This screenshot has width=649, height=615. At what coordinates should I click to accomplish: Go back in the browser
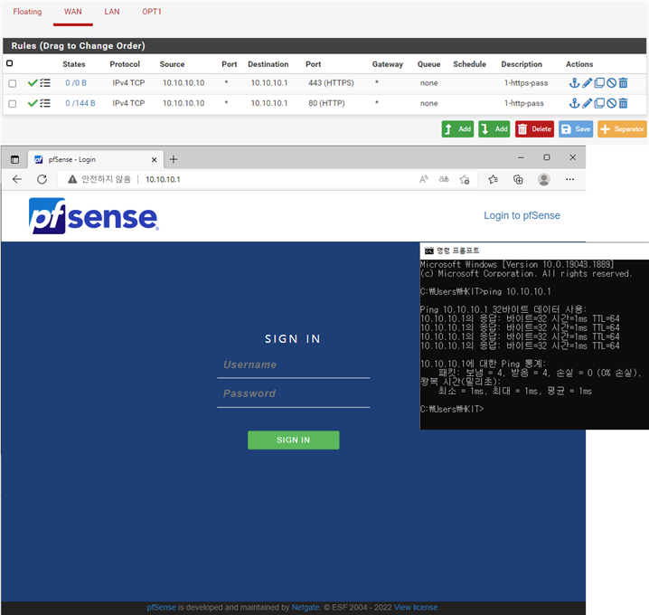(17, 179)
